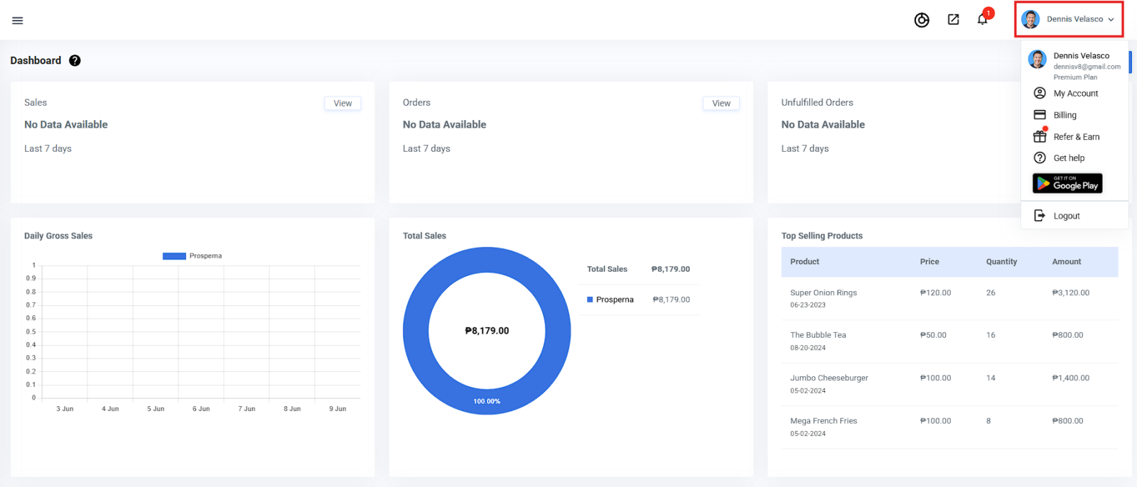Click the Daily Gross Sales heading
The image size is (1137, 487).
(x=58, y=236)
